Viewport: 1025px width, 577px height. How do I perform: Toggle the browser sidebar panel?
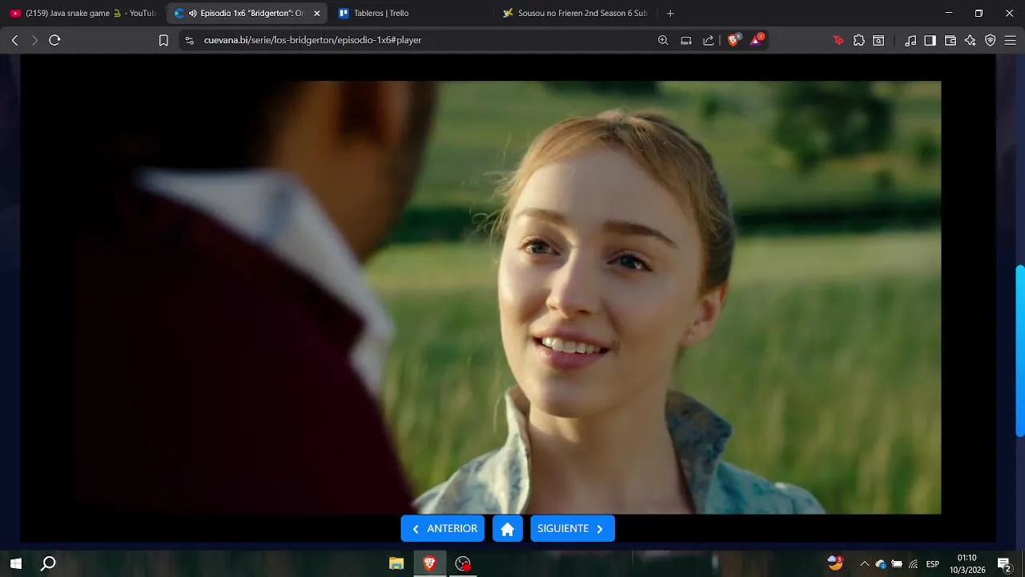point(931,40)
